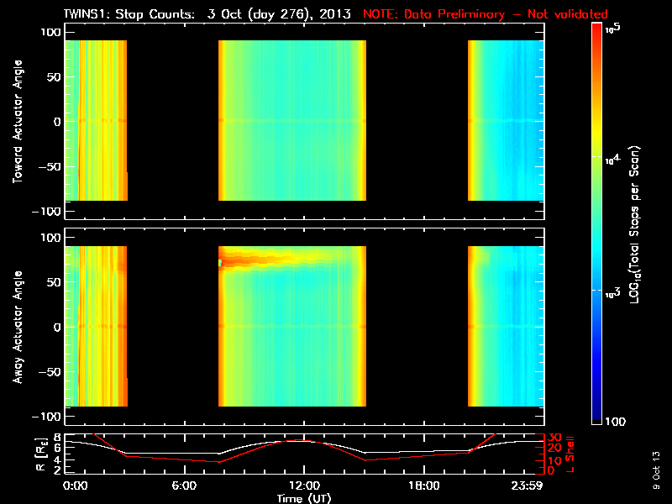Select the date text '3 Oct (day 276), 2013'
This screenshot has height=504, width=672.
(279, 14)
